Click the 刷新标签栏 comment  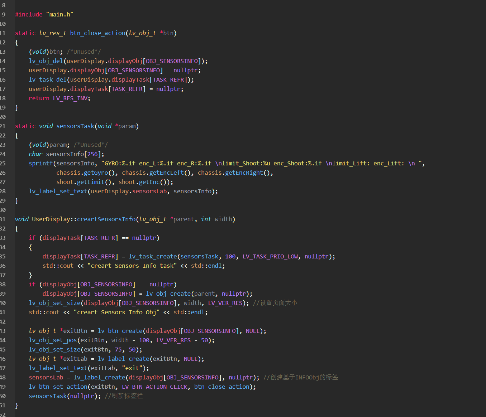coord(124,396)
